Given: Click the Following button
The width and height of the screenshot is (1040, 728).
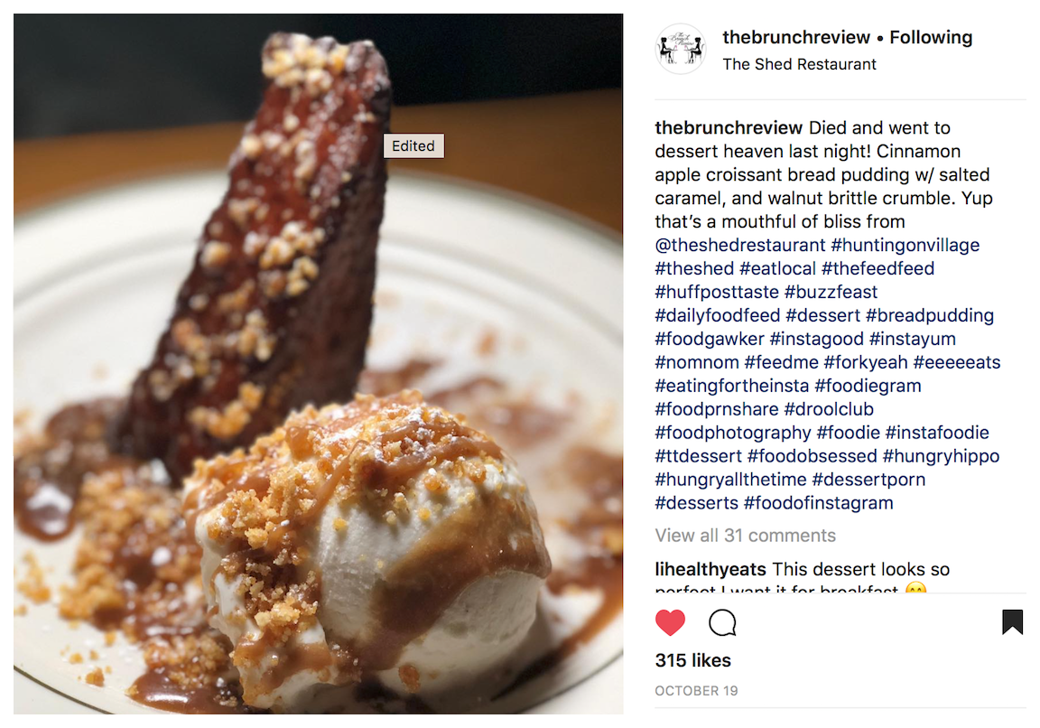Looking at the screenshot, I should coord(931,38).
